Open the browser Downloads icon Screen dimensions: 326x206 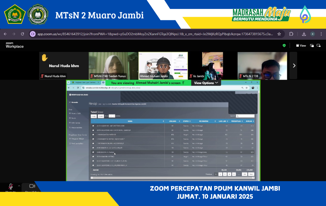pos(304,34)
